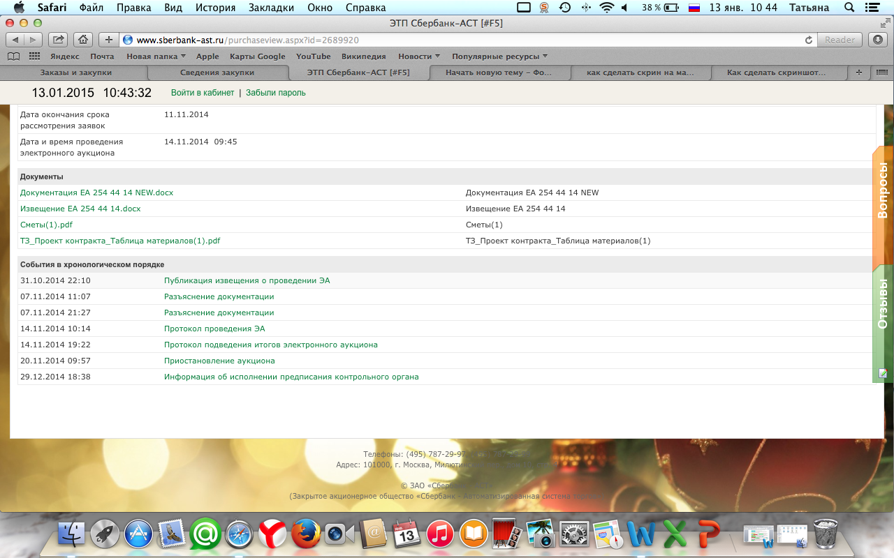The height and width of the screenshot is (558, 894).
Task: Open Launchpad rocket icon in Dock
Action: pyautogui.click(x=105, y=535)
